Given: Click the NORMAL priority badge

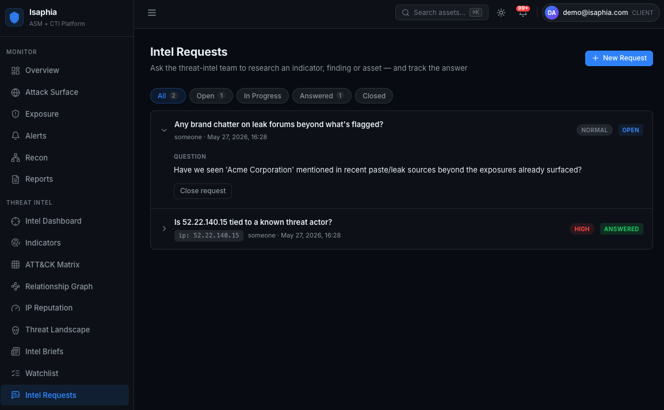Looking at the screenshot, I should pyautogui.click(x=594, y=131).
